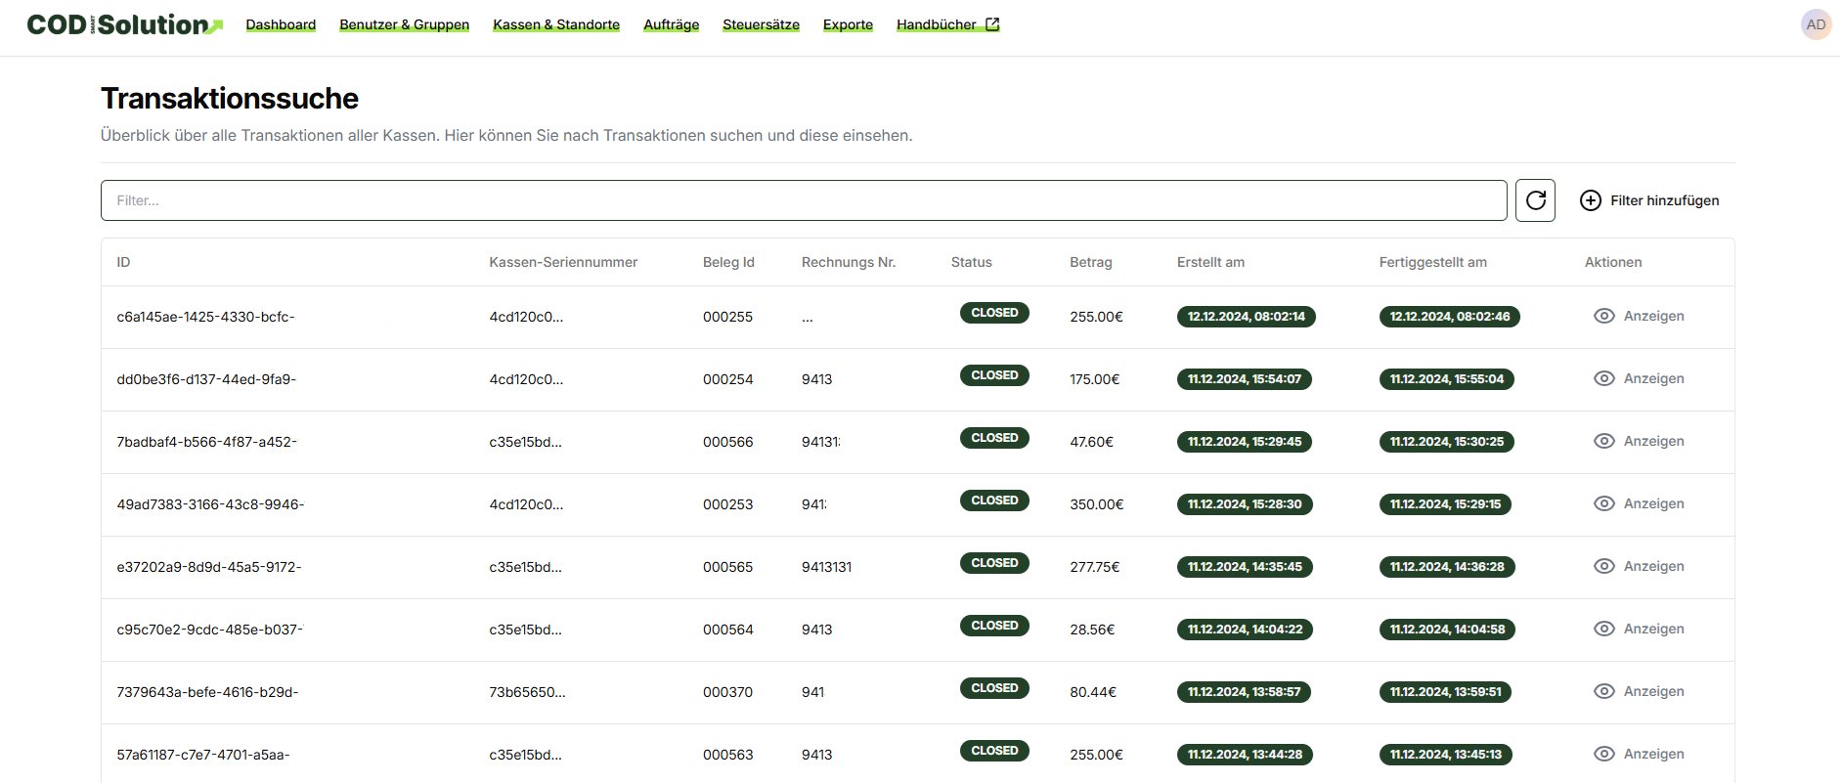Click the external link icon beside Handbücher

point(992,24)
